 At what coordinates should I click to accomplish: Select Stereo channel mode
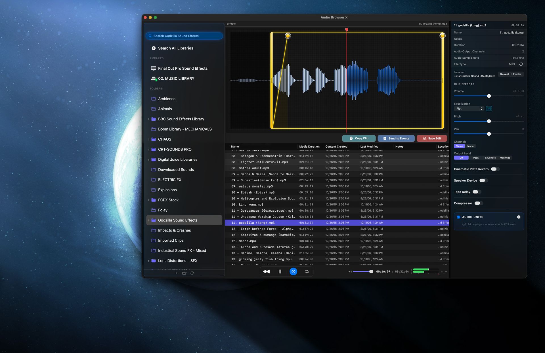pos(459,146)
